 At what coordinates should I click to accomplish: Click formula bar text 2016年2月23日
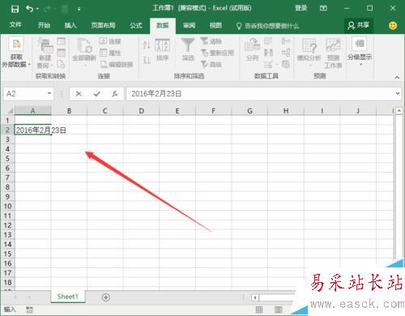[156, 94]
